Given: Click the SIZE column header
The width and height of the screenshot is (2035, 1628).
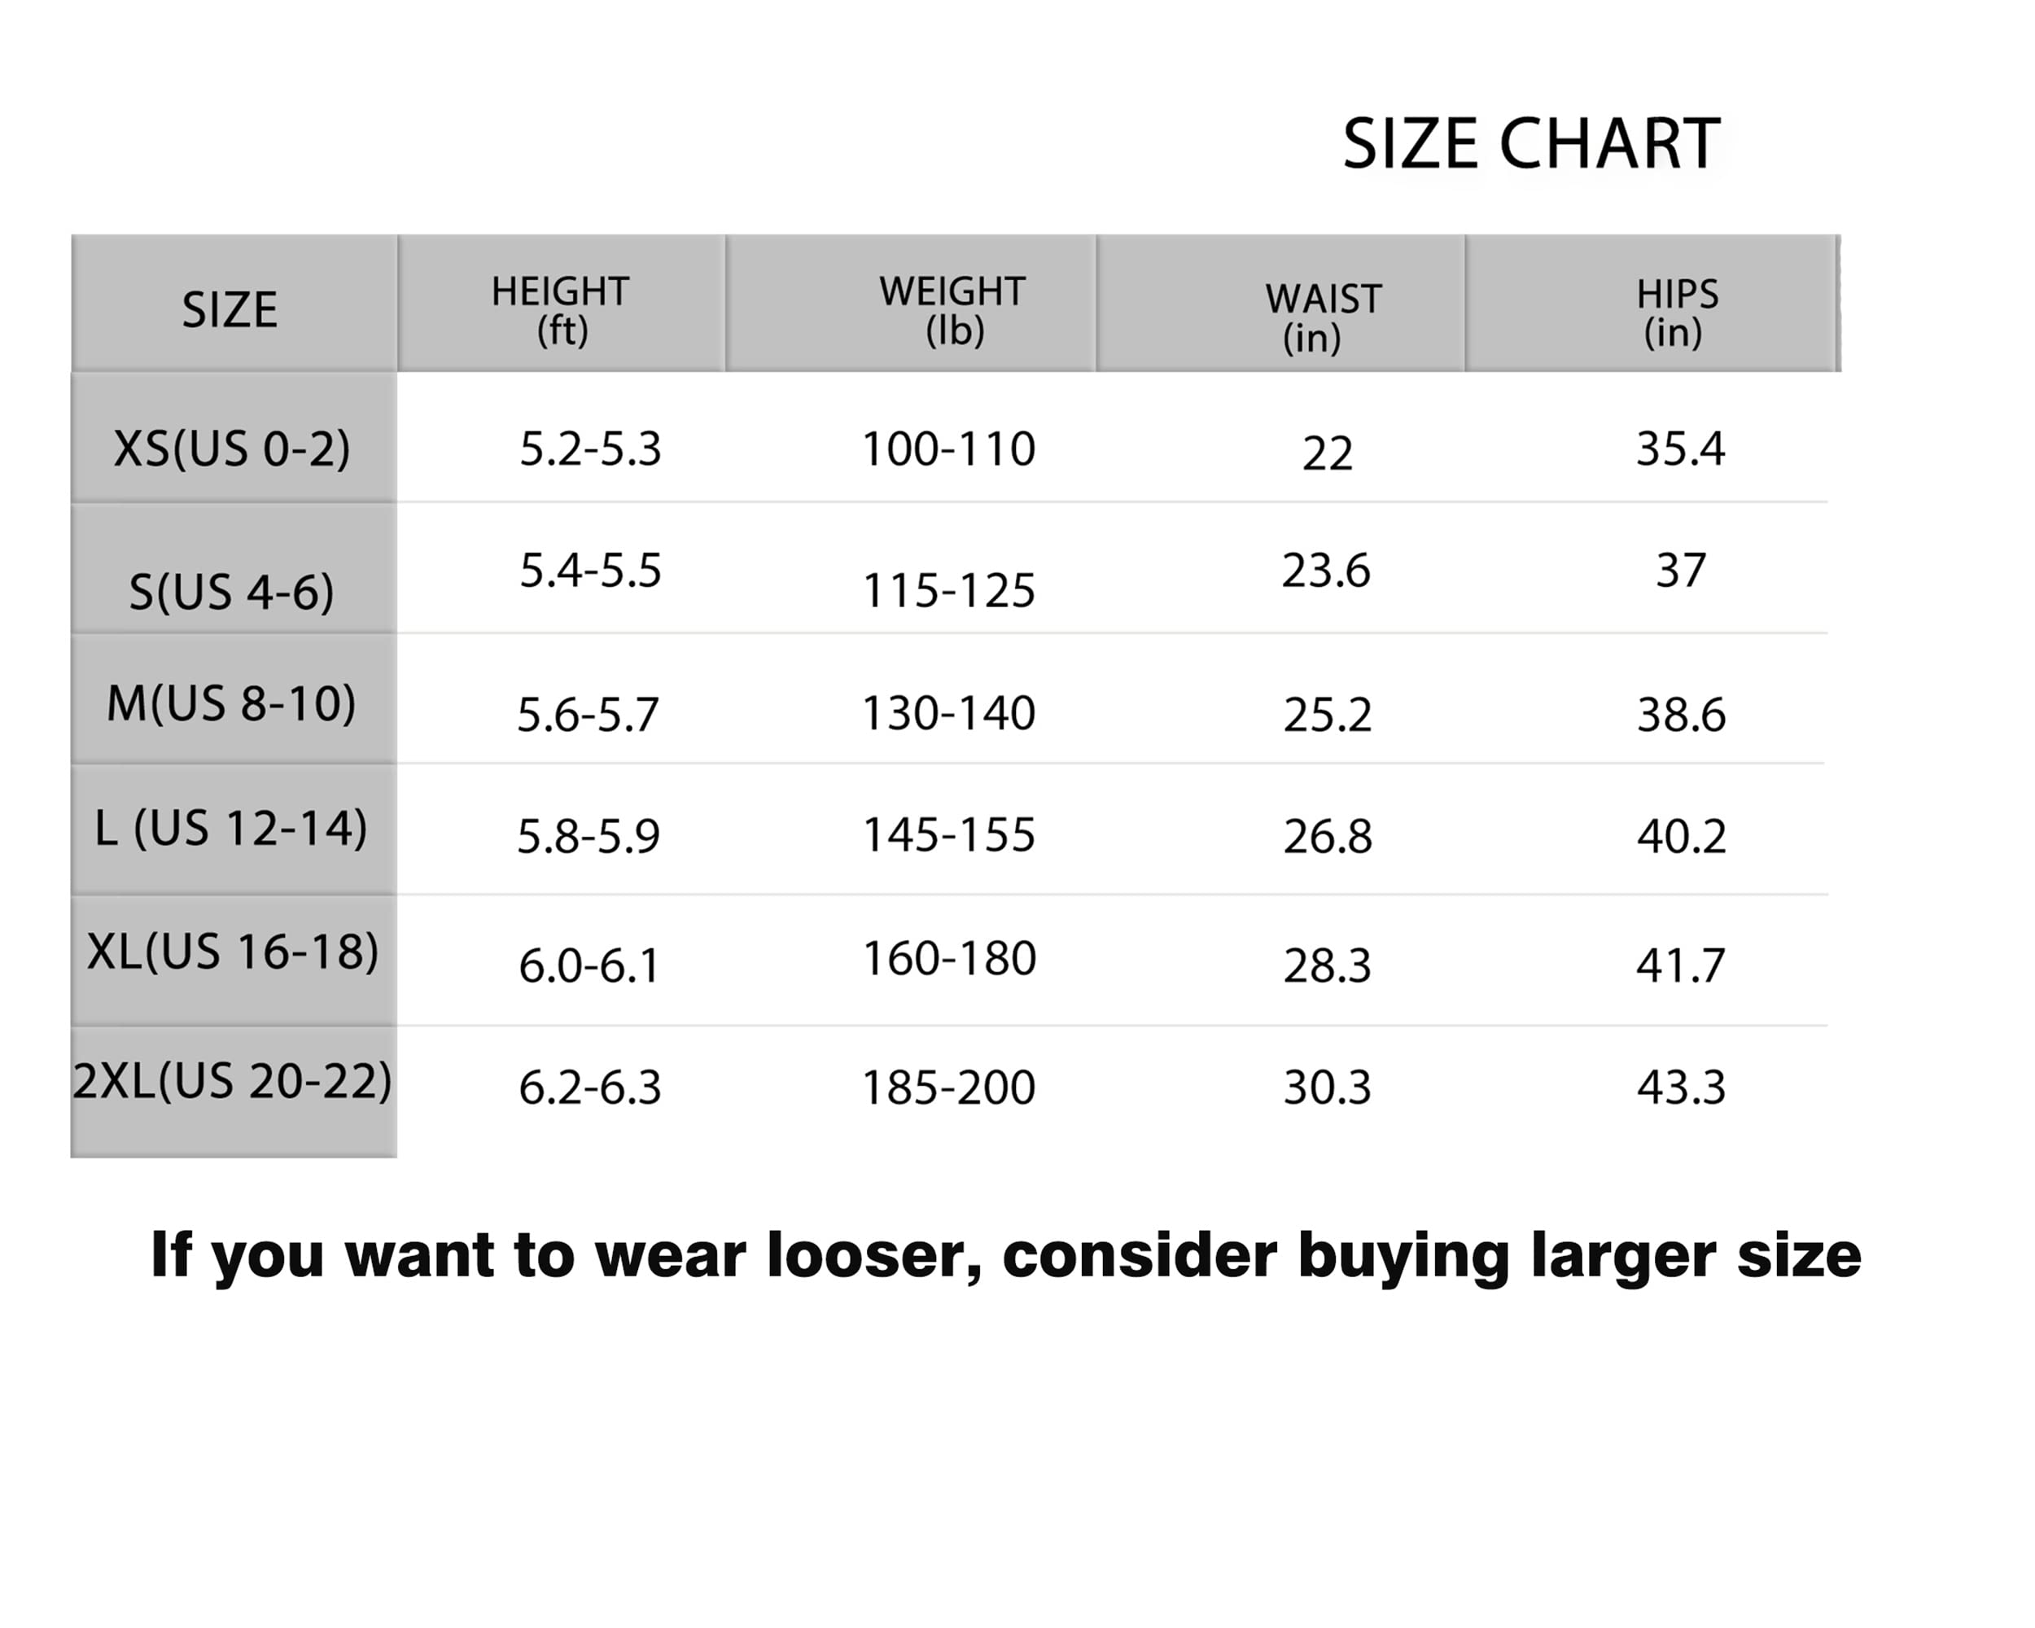Looking at the screenshot, I should [x=230, y=309].
